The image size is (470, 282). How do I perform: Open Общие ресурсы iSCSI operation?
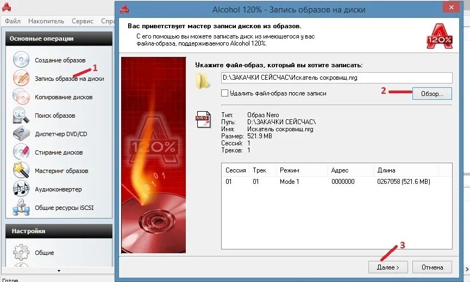coord(64,208)
